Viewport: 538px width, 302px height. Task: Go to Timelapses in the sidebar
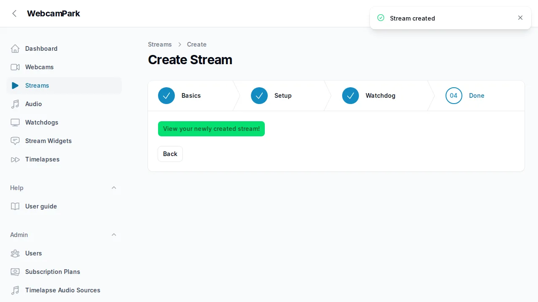point(64,159)
